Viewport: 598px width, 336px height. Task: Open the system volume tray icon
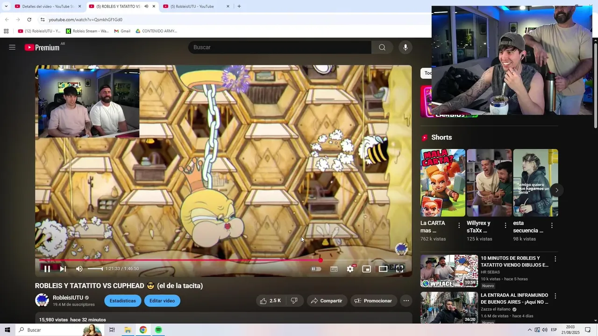point(545,330)
